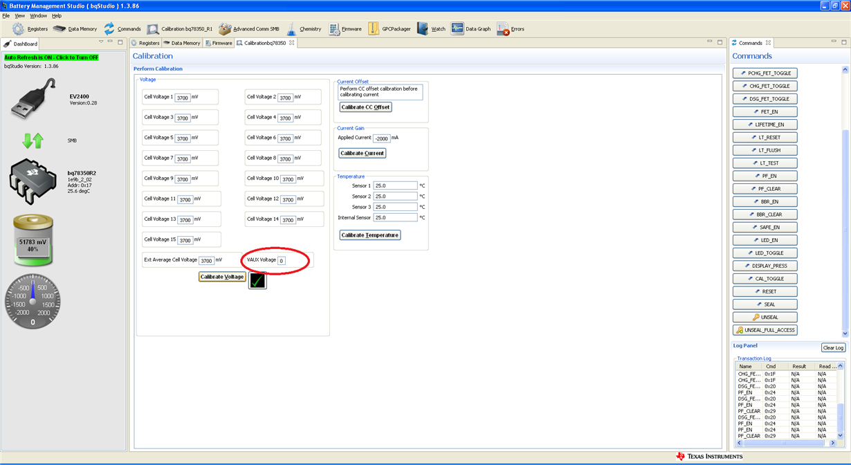Send LIFETIME_EN command
The width and height of the screenshot is (851, 465).
coord(765,125)
